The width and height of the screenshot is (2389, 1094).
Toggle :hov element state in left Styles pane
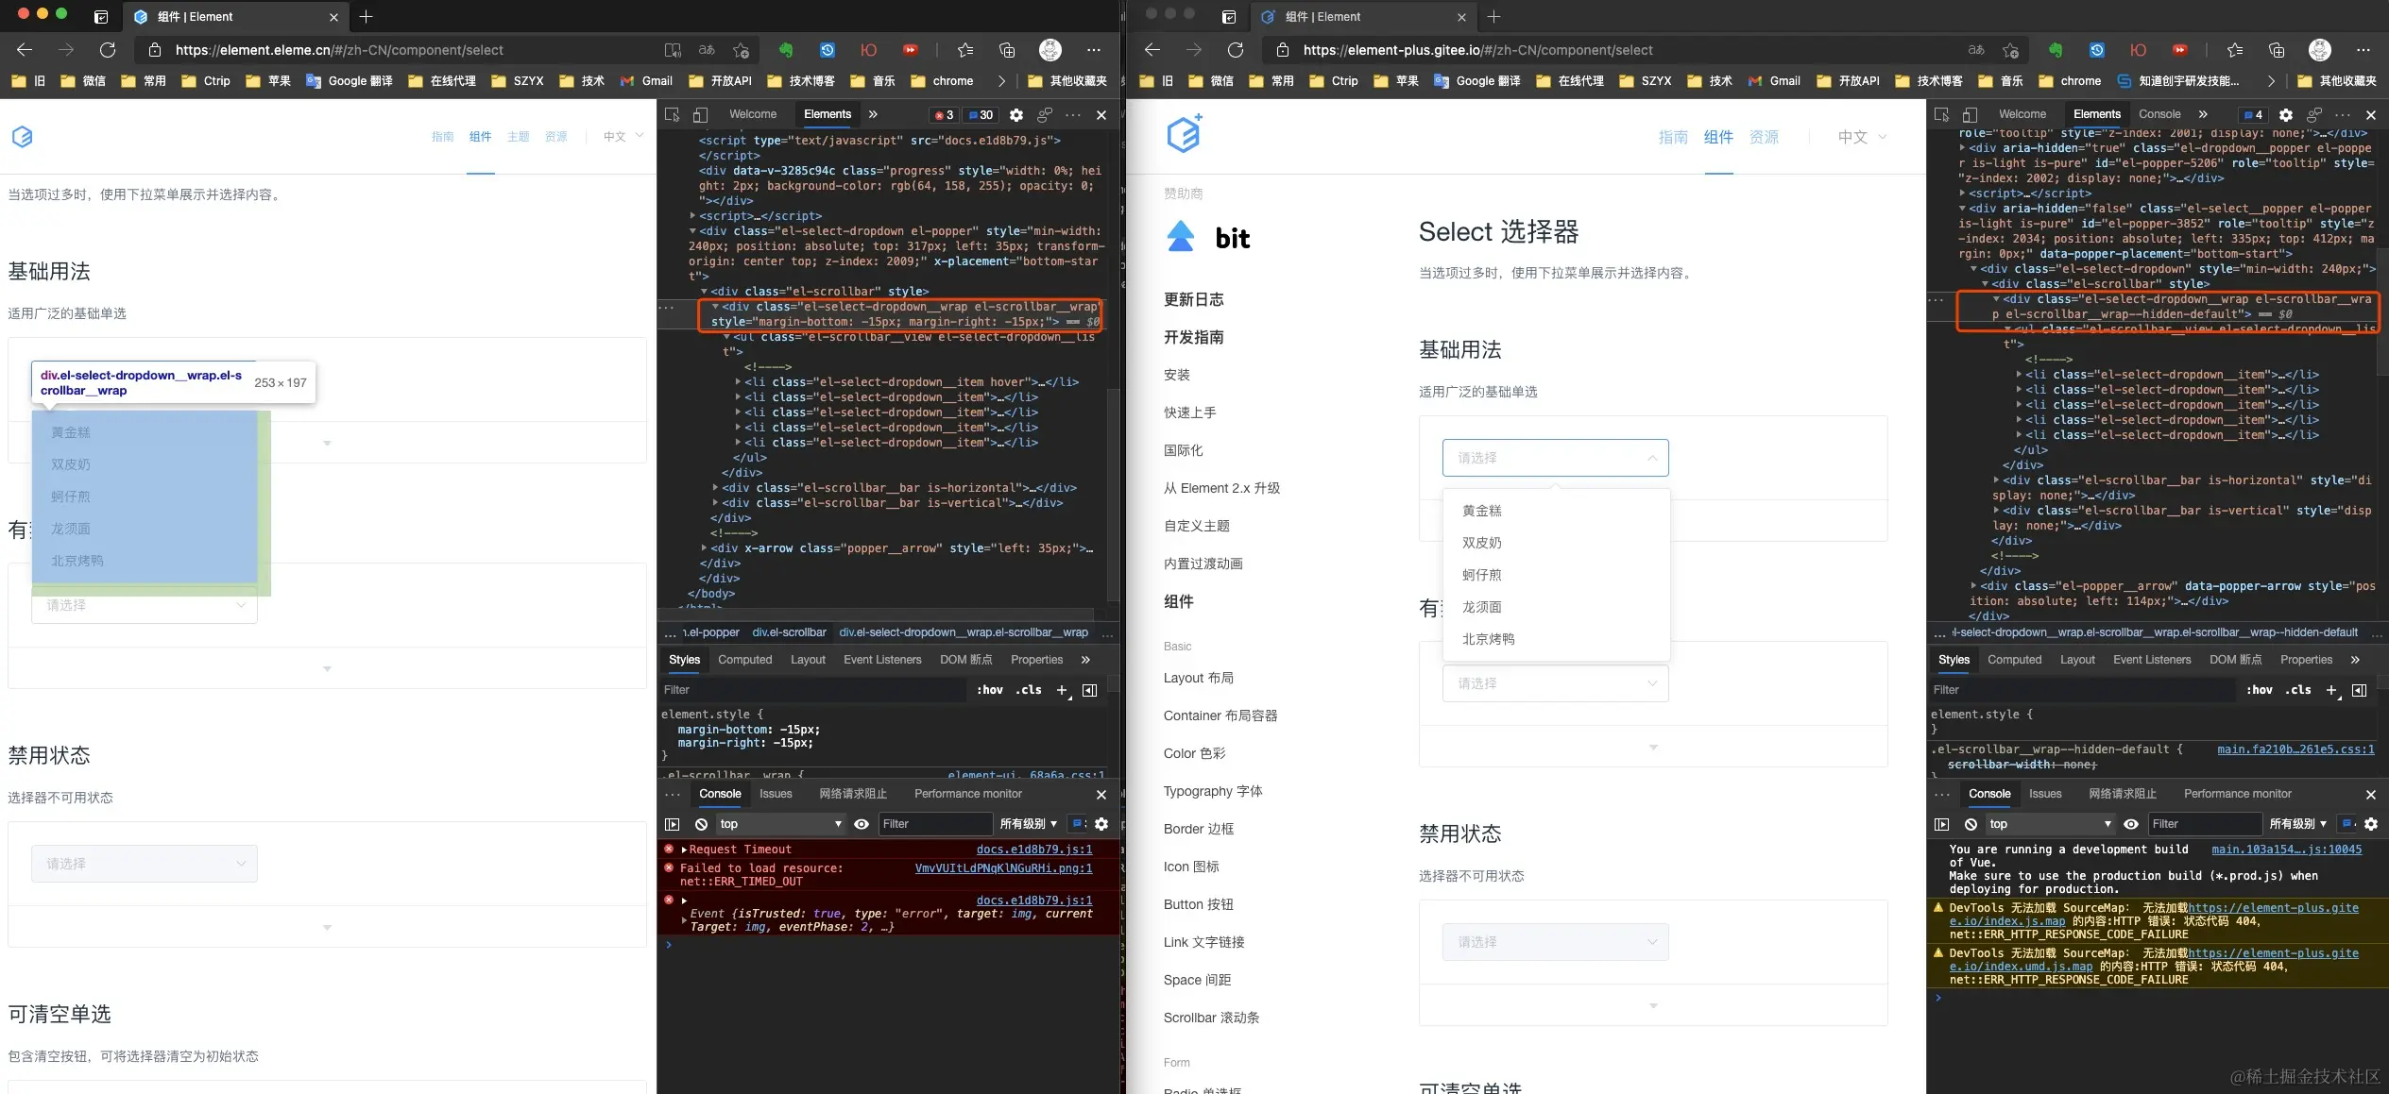(989, 690)
